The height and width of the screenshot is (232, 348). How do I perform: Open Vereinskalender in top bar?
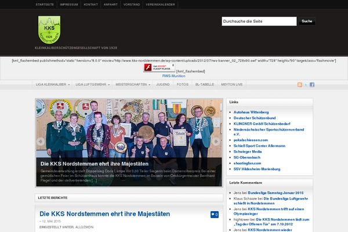click(160, 5)
